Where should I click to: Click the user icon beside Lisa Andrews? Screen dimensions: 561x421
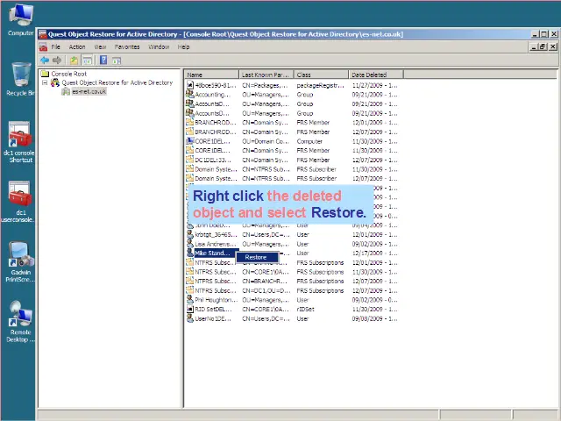point(189,244)
